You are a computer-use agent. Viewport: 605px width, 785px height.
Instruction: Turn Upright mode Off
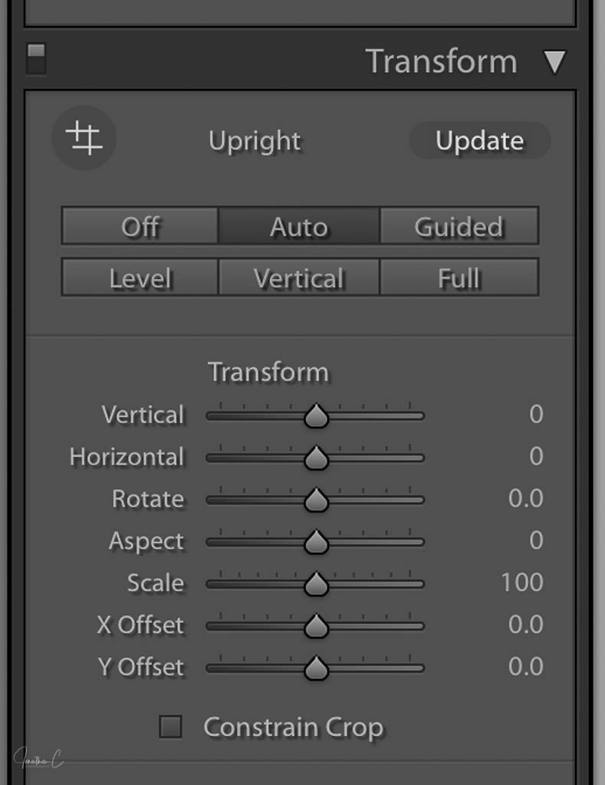point(140,227)
